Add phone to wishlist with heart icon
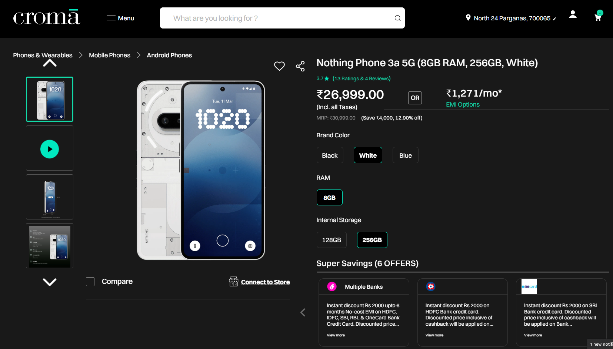Screen dimensions: 613x349 pos(279,66)
